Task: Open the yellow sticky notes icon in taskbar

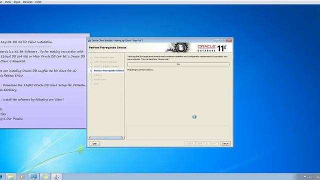Action: [45, 176]
